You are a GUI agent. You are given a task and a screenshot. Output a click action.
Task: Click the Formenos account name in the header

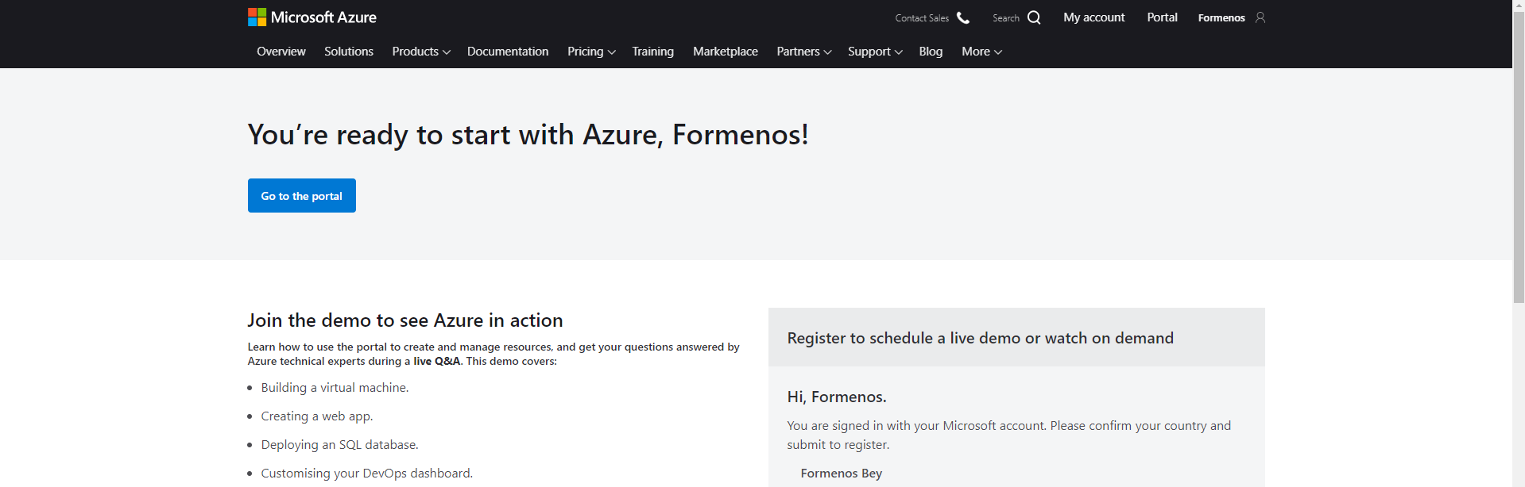(1221, 18)
